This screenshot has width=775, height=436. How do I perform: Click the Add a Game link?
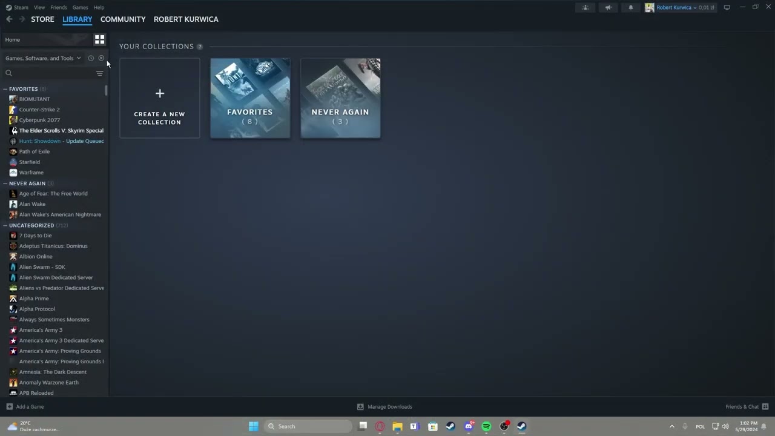pos(30,407)
